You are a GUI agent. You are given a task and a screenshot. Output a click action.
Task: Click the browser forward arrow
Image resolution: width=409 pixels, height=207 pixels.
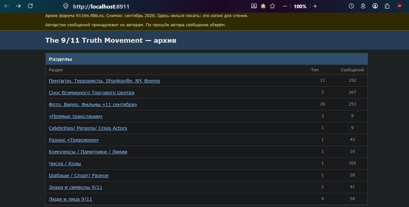(18, 6)
